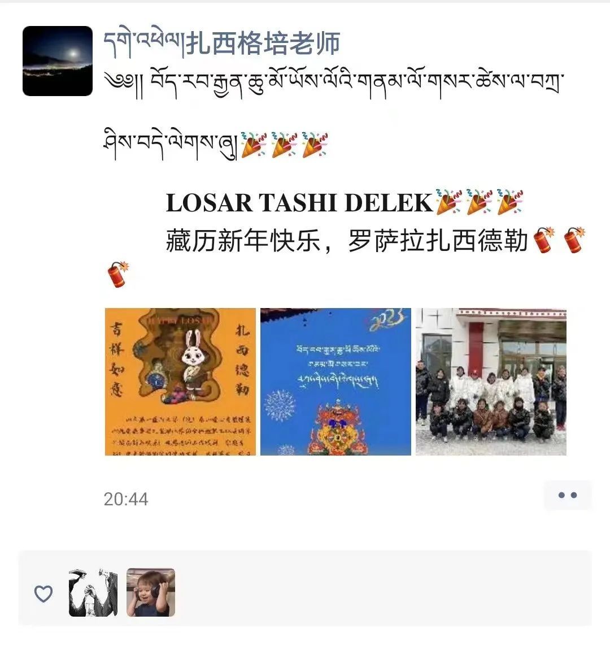Tap the heart like icon
The image size is (610, 650).
[x=43, y=593]
